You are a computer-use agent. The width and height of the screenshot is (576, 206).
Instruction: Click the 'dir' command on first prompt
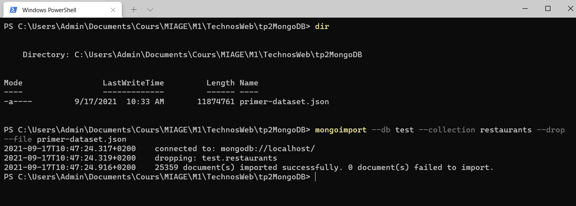pos(322,27)
